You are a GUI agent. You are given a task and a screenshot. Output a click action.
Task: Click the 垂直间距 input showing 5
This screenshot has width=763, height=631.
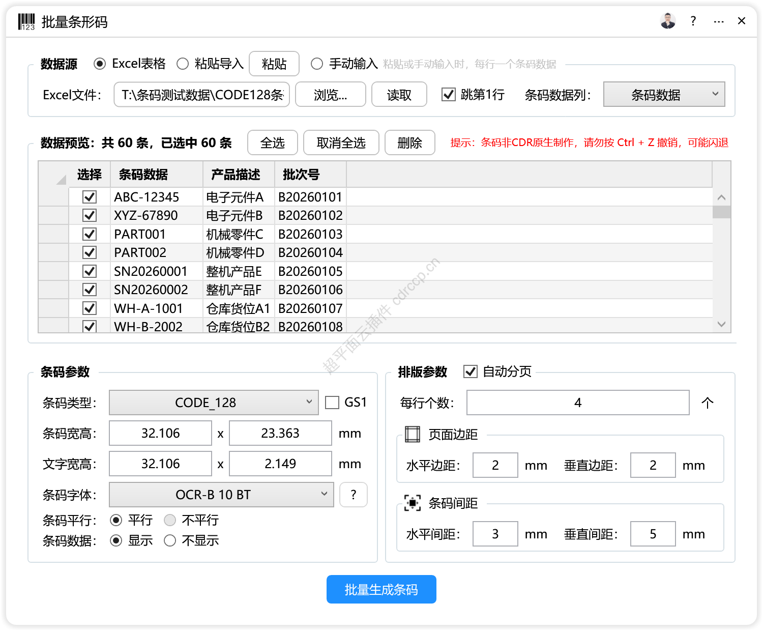point(653,534)
